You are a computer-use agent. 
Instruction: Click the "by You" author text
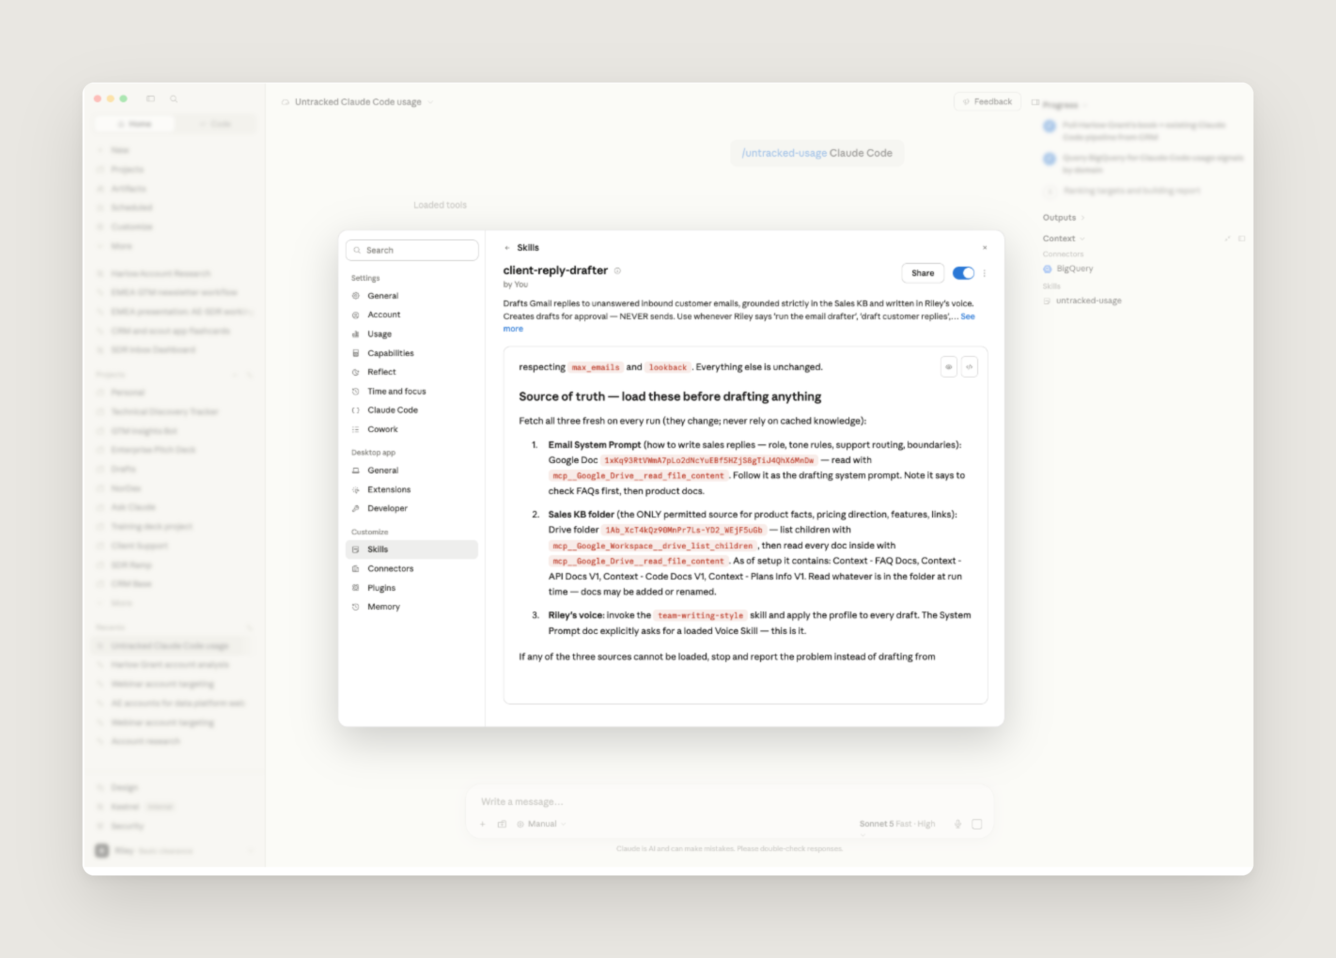[x=515, y=284]
